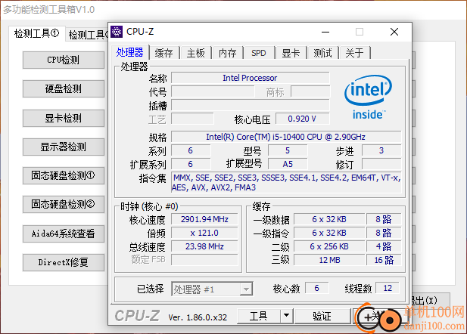
Task: Click the 验证 button in CPU-Z
Action: pyautogui.click(x=322, y=316)
